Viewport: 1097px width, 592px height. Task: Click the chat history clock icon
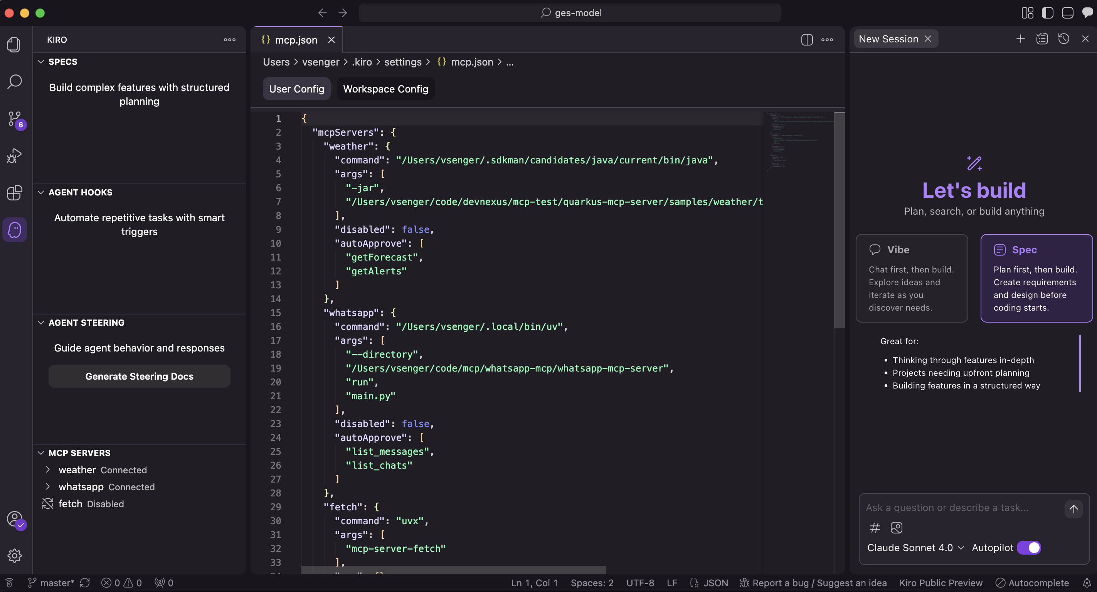coord(1063,39)
